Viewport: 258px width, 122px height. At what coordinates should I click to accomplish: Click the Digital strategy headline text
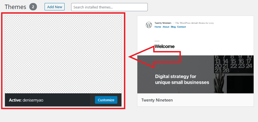(x=182, y=79)
